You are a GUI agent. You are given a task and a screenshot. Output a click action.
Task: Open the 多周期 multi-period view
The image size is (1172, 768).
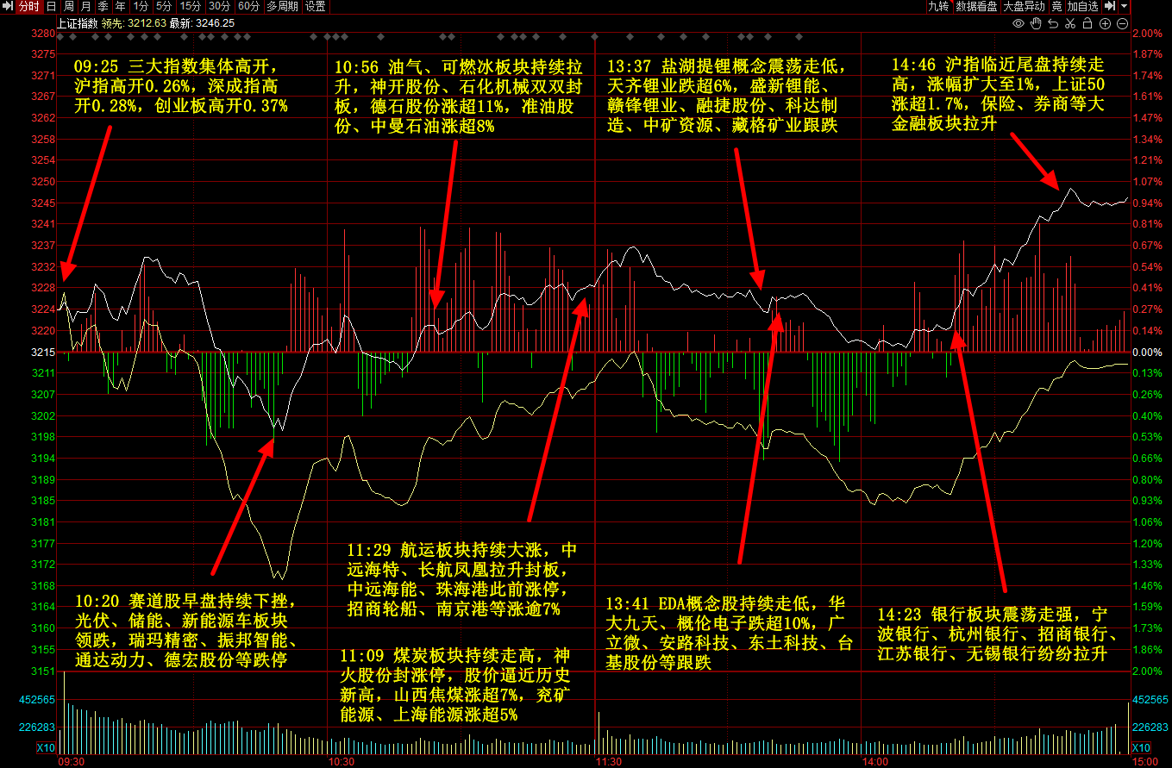(282, 6)
